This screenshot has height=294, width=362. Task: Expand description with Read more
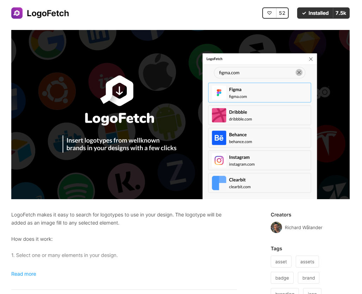point(24,274)
